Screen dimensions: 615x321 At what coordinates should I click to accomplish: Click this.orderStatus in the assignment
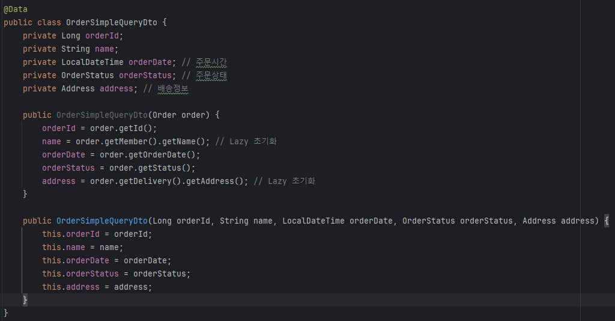point(80,274)
